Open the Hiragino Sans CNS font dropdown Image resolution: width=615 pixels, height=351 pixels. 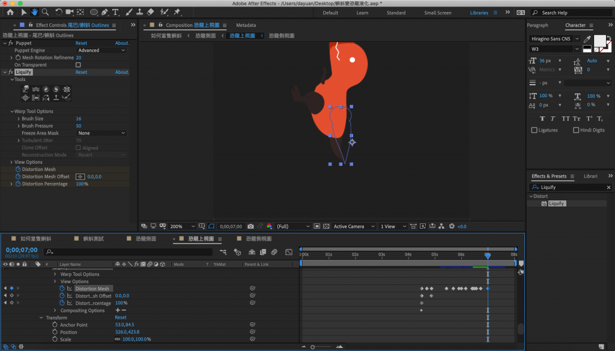(x=554, y=39)
